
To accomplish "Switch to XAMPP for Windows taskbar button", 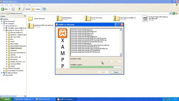I will [67, 99].
